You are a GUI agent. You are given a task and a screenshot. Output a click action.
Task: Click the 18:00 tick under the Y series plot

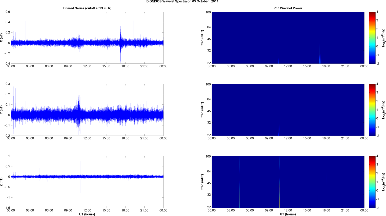click(x=125, y=138)
